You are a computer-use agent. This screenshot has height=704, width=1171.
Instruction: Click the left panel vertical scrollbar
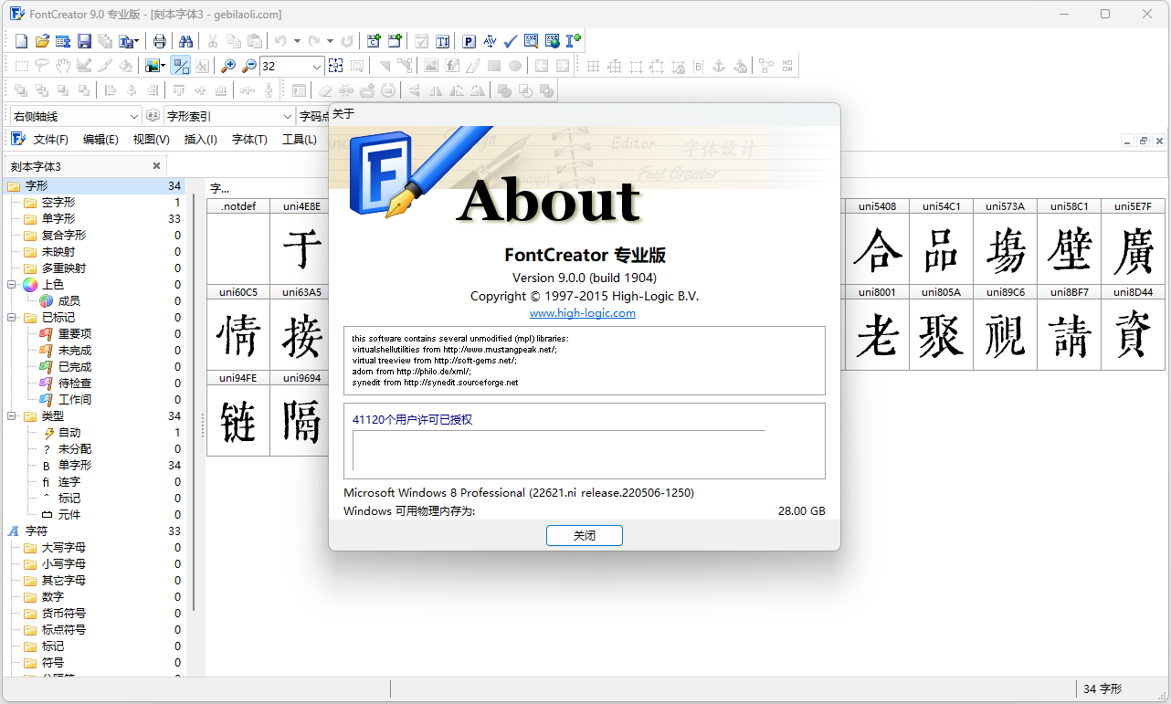pyautogui.click(x=194, y=402)
